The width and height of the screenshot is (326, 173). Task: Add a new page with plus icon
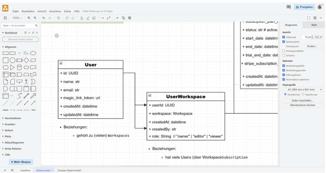5,170
